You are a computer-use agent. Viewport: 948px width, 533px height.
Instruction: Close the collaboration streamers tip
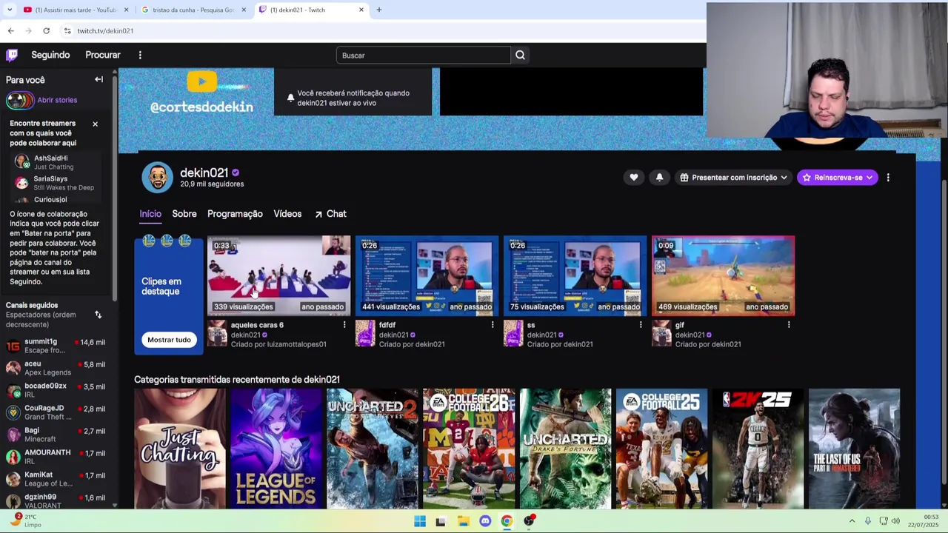[95, 124]
